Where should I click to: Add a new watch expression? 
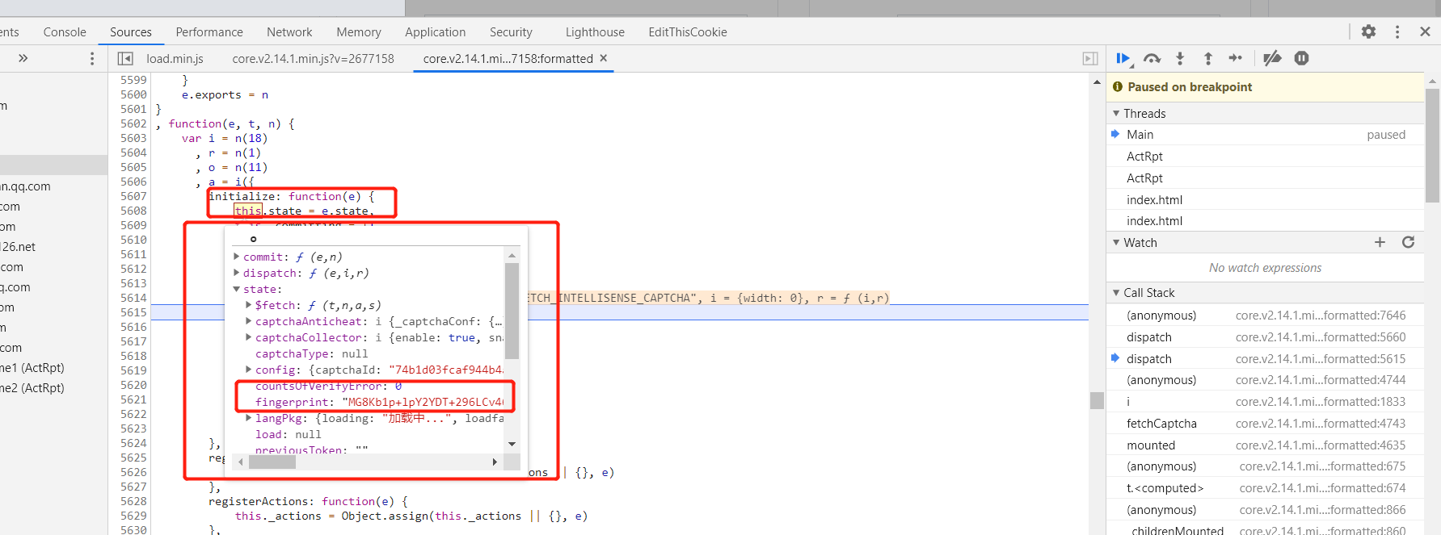[1380, 242]
